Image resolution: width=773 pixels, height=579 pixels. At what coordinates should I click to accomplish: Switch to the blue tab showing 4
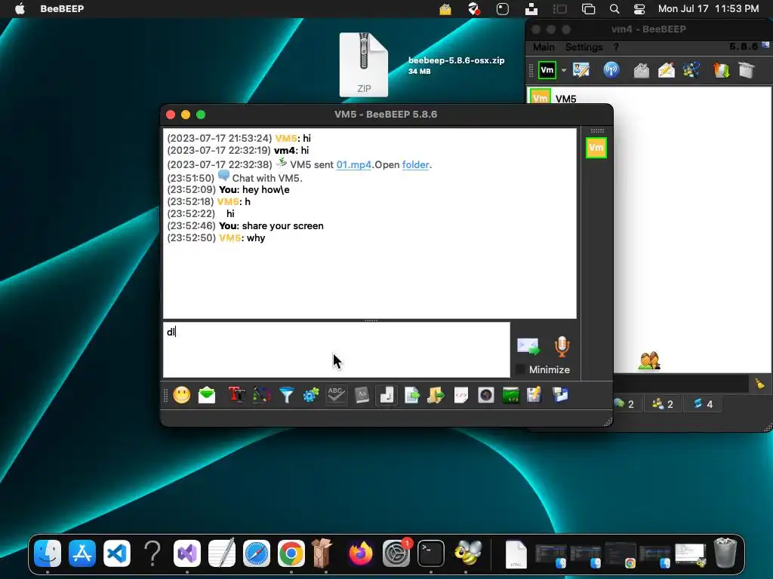(703, 404)
